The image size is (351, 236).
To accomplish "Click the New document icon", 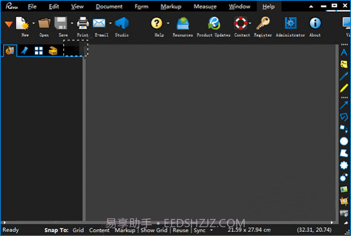I will pyautogui.click(x=22, y=23).
